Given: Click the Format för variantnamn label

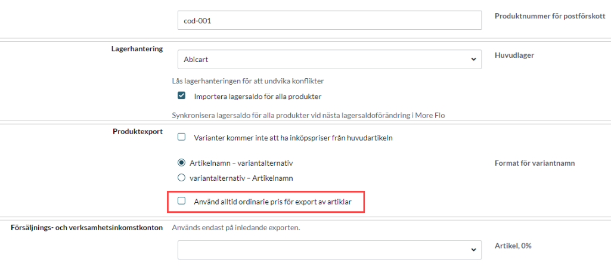Looking at the screenshot, I should coord(535,163).
